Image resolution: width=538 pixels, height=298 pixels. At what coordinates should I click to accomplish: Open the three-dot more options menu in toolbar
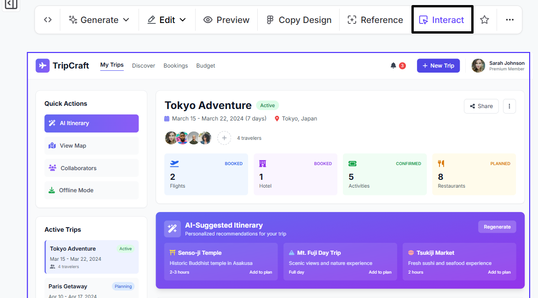pos(509,20)
